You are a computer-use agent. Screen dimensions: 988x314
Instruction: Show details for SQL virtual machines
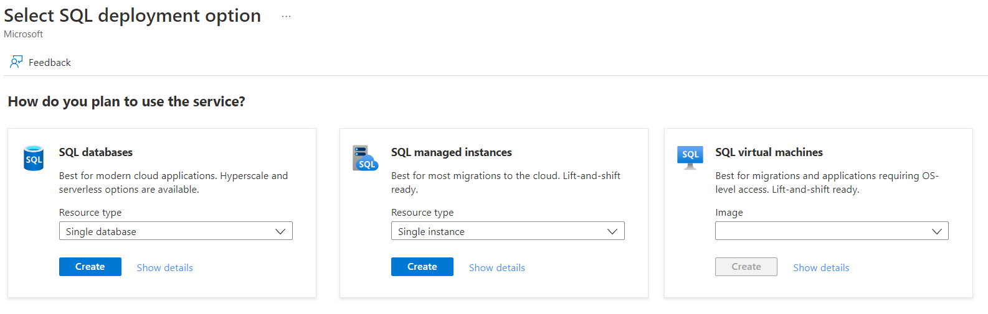pyautogui.click(x=821, y=268)
